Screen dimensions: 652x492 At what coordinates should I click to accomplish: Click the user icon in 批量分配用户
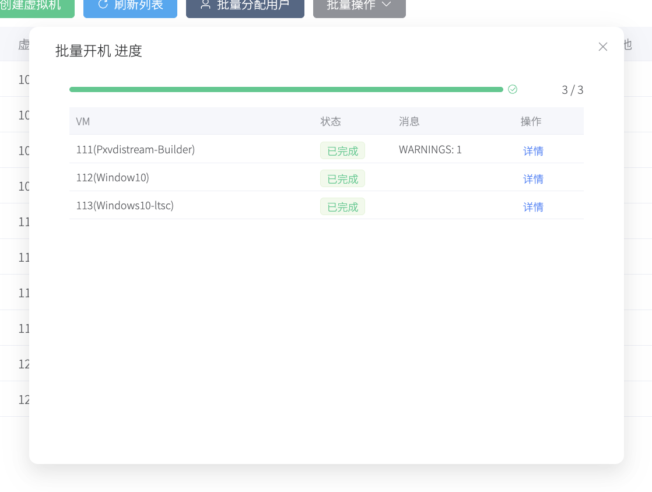coord(205,4)
